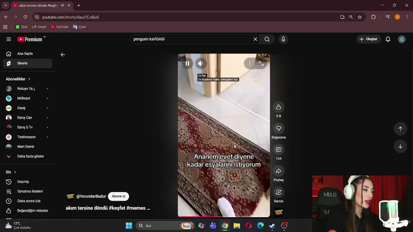Viewport: 413px width, 232px height.
Task: Open Chrome three-dot menu
Action: point(407,17)
